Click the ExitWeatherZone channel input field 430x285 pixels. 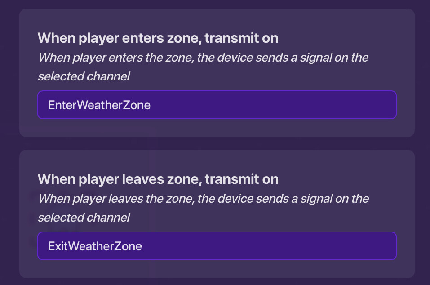(x=217, y=246)
